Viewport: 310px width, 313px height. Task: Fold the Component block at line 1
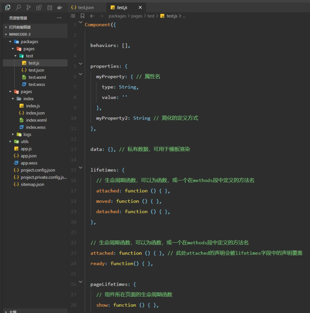[x=81, y=22]
